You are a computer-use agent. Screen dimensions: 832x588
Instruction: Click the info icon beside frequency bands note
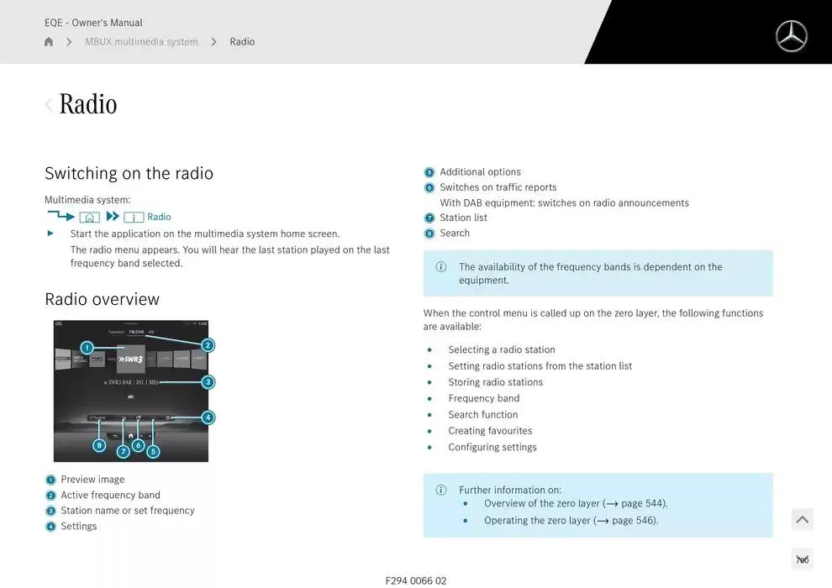pos(440,267)
